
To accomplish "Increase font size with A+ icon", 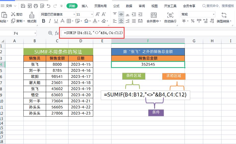I will [x=98, y=14].
